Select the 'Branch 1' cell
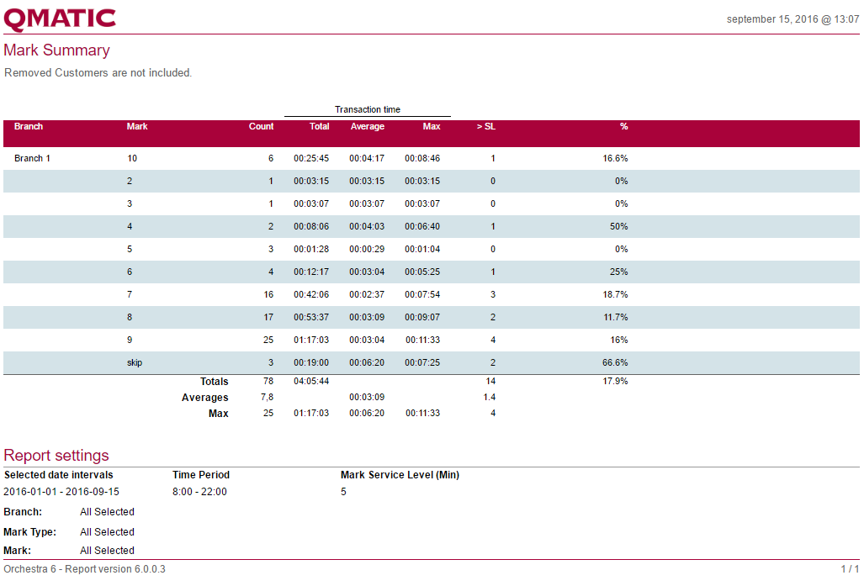The image size is (864, 586). click(x=33, y=159)
